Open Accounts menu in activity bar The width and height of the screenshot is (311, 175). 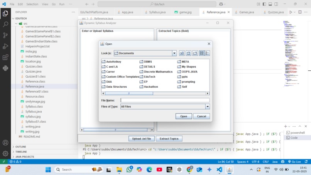(x=5, y=143)
